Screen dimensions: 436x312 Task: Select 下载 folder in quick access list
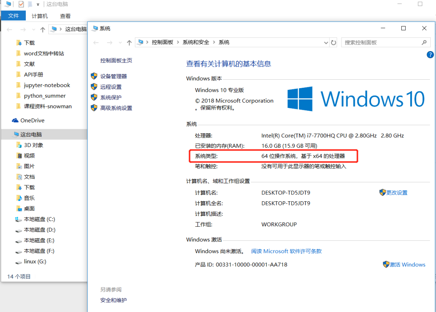29,43
